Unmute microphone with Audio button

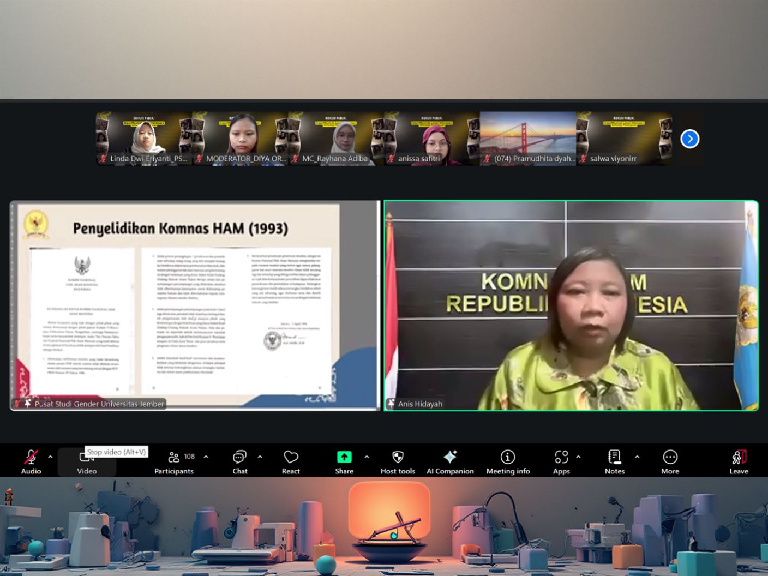(31, 461)
